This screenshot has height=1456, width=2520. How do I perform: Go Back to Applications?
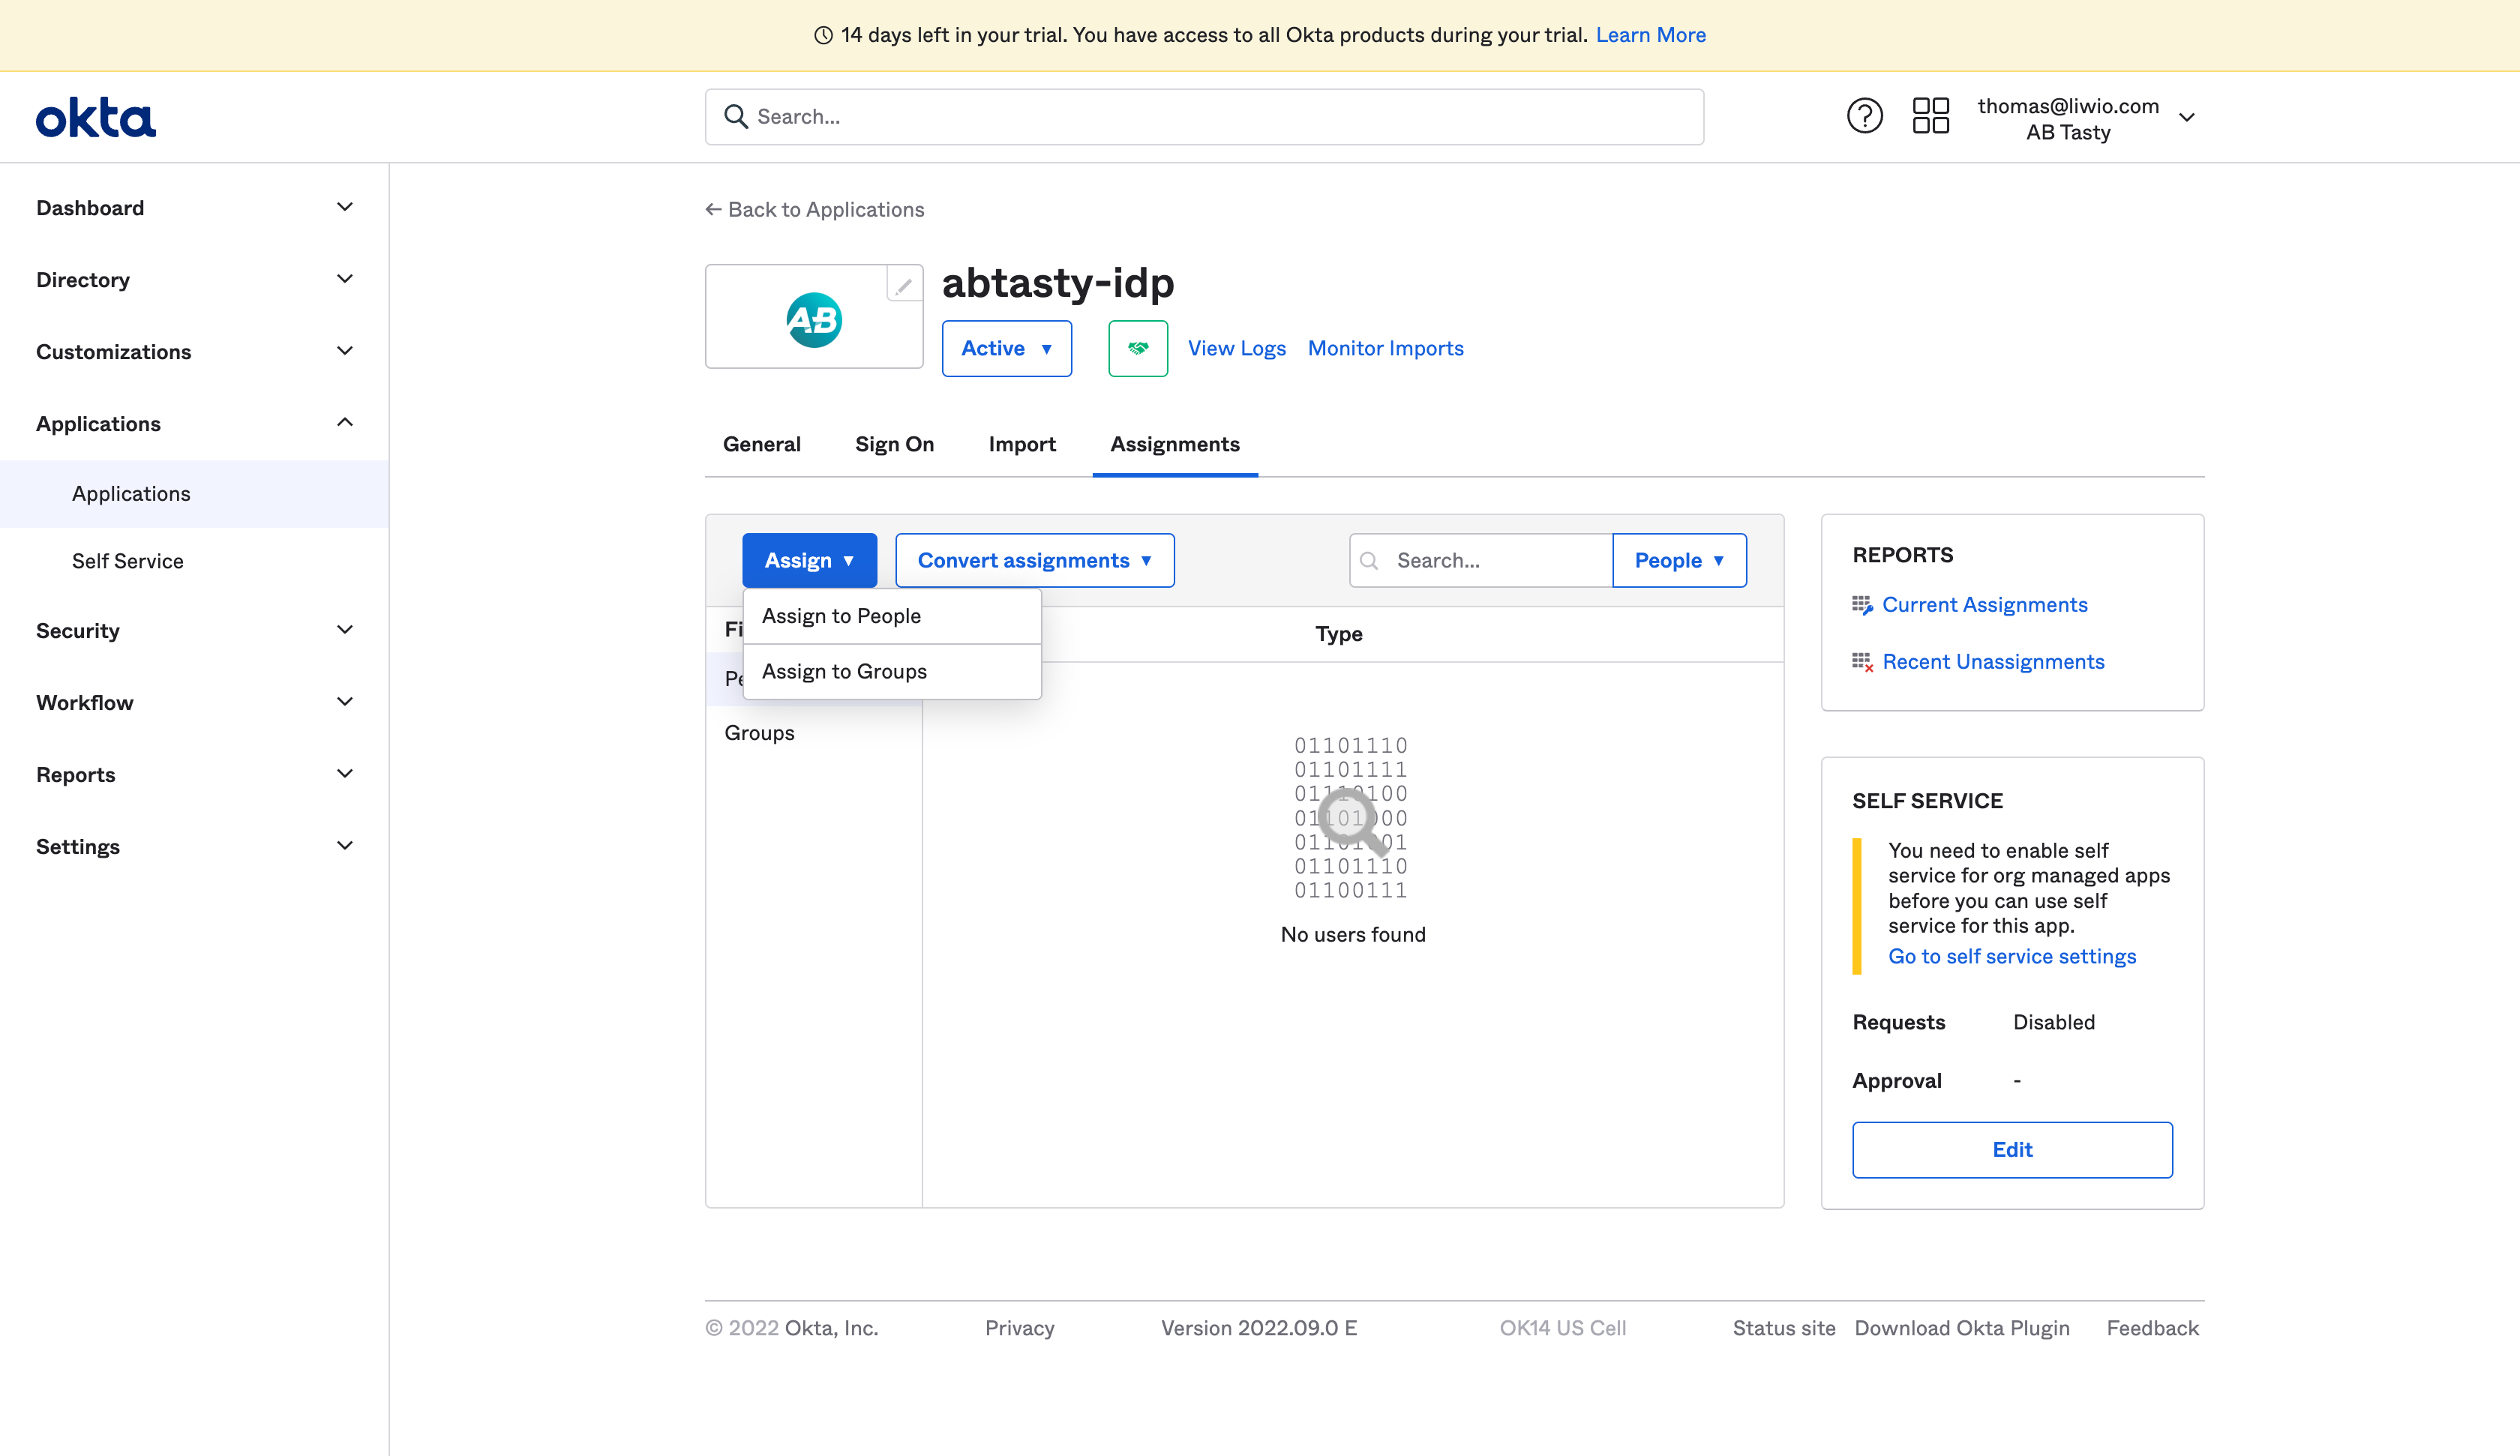[814, 210]
